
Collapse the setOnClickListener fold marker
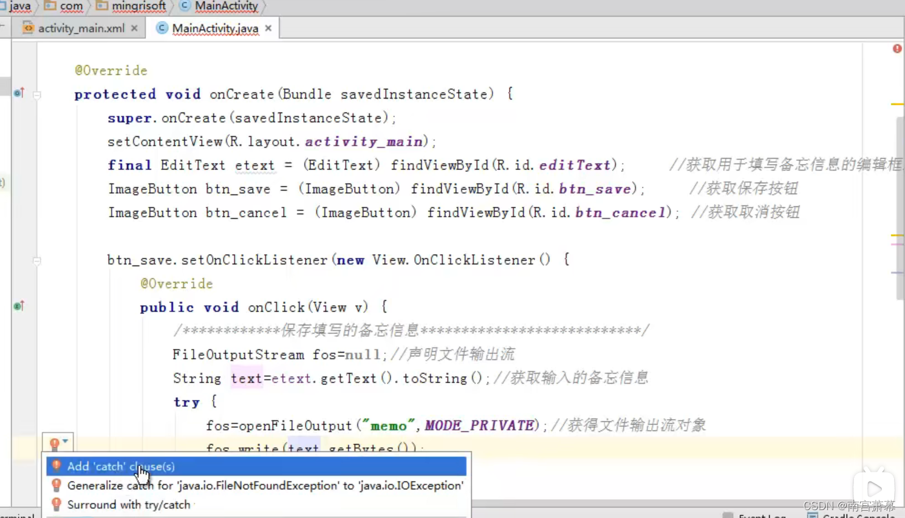tap(37, 261)
